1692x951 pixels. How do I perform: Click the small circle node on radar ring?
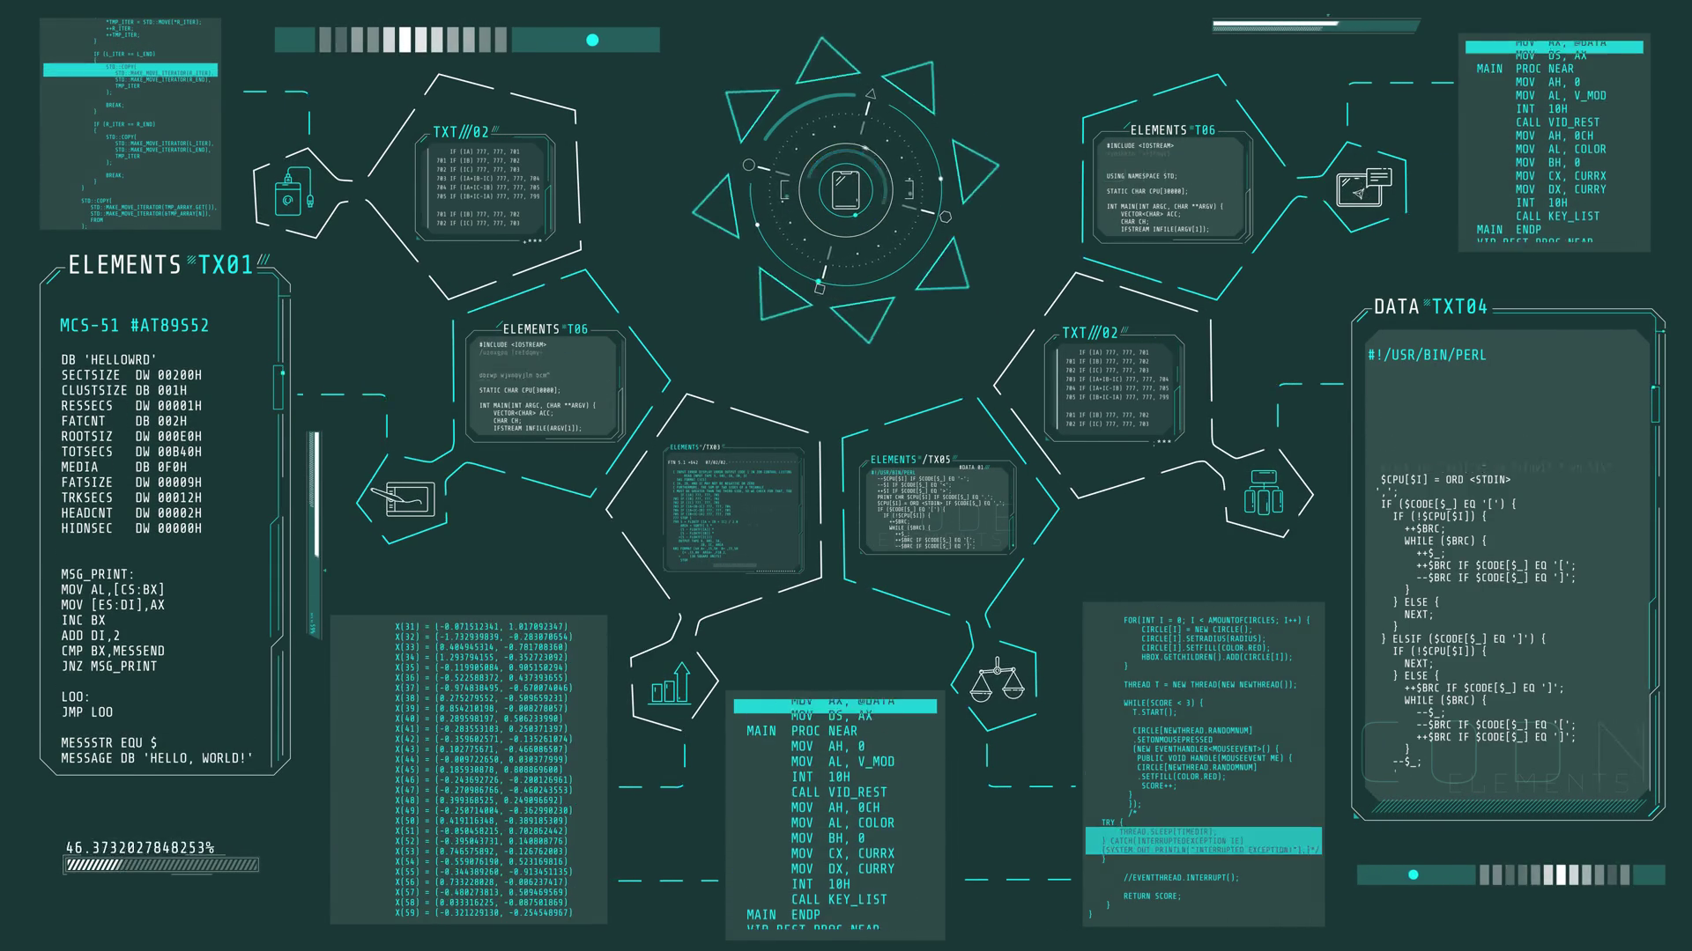click(x=748, y=165)
